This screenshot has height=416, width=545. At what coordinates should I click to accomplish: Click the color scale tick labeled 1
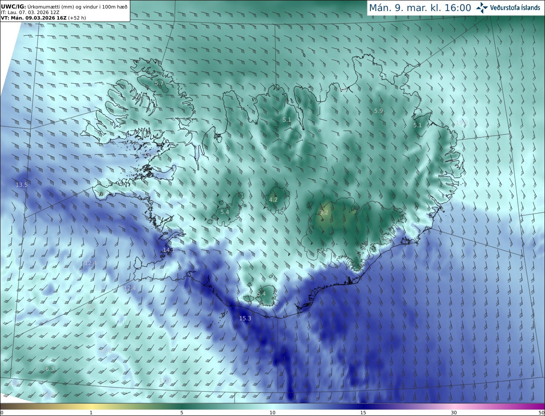coord(91,413)
